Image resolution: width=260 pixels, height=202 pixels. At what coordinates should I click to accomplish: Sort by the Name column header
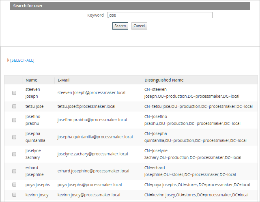coord(31,80)
